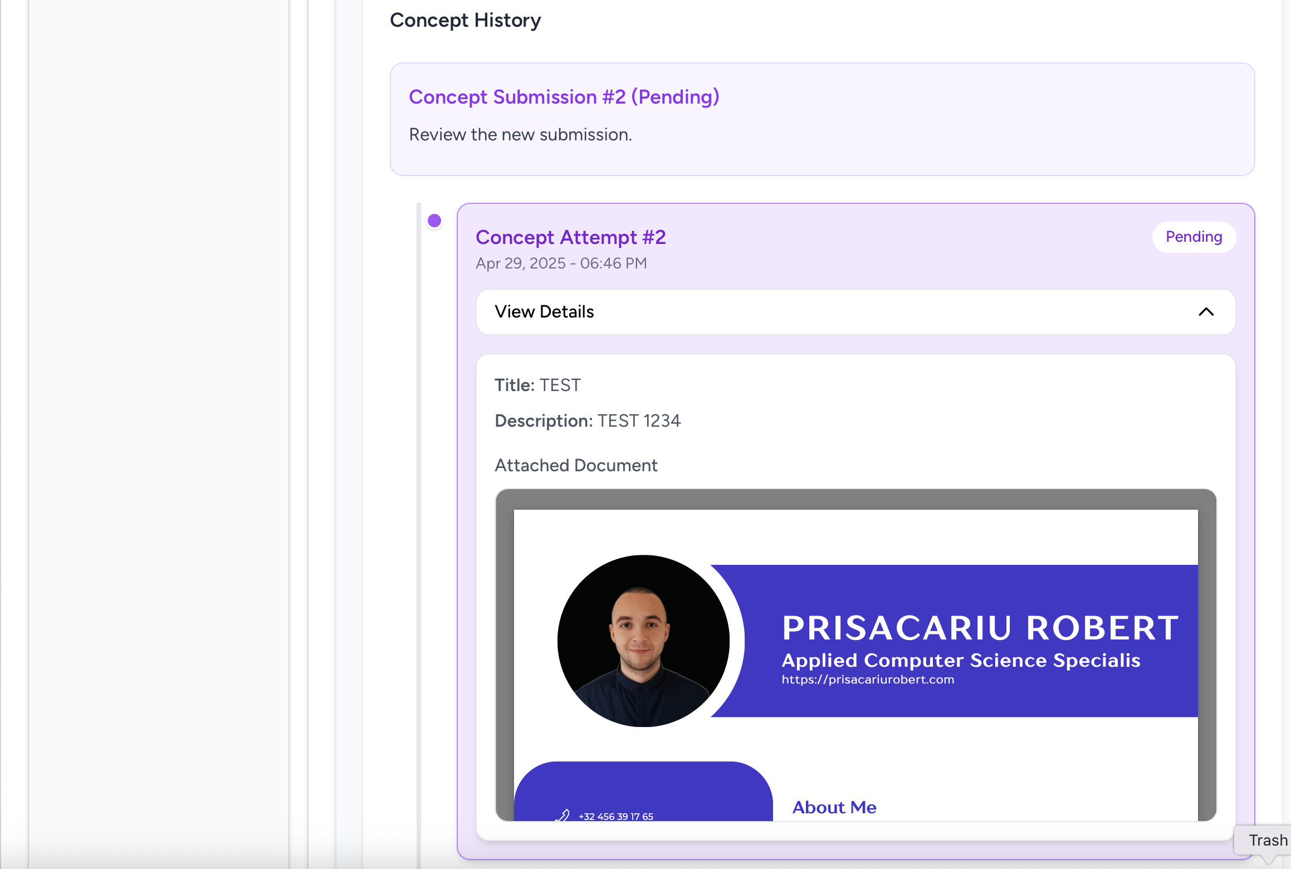
Task: Click the purple timeline dot marker
Action: (x=434, y=221)
